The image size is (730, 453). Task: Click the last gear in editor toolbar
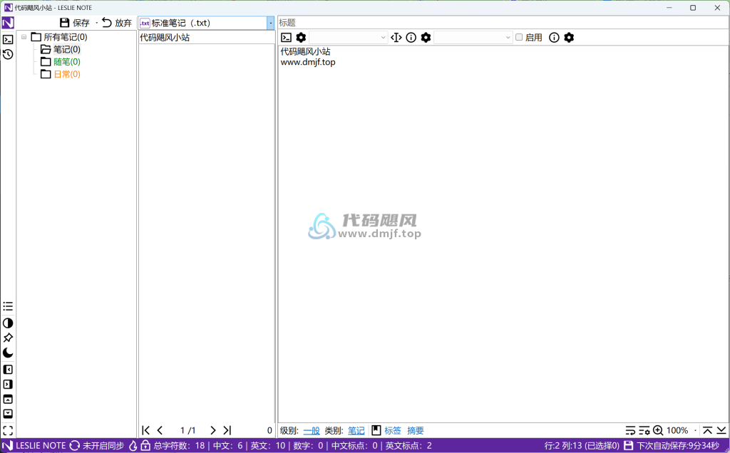click(x=569, y=38)
